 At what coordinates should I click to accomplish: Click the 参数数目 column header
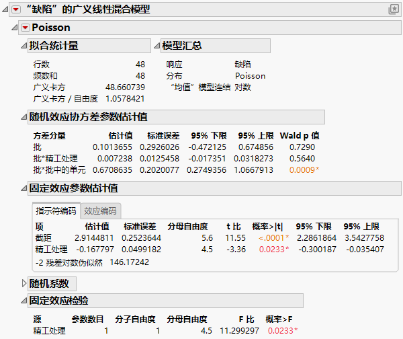(x=87, y=319)
